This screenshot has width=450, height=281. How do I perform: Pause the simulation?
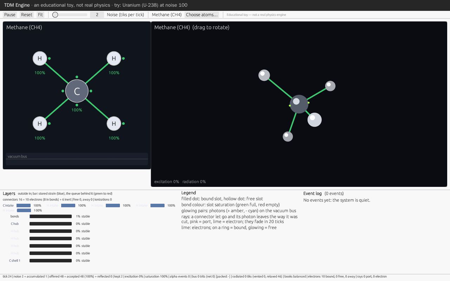coord(10,15)
